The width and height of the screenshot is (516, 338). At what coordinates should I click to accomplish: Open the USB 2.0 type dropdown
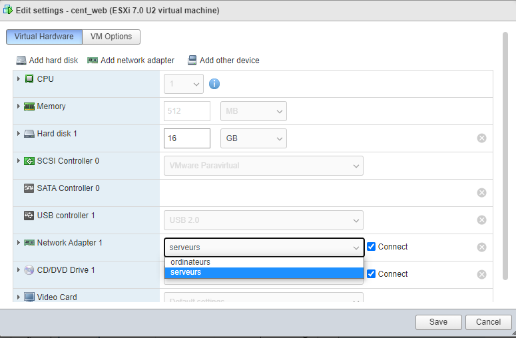(264, 220)
